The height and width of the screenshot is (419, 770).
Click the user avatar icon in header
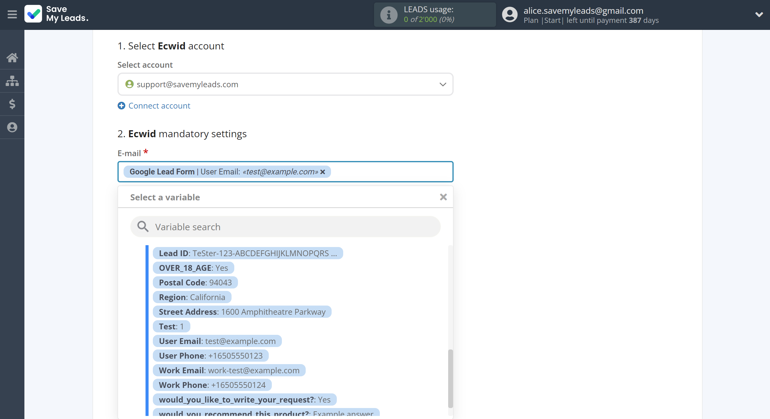click(510, 15)
